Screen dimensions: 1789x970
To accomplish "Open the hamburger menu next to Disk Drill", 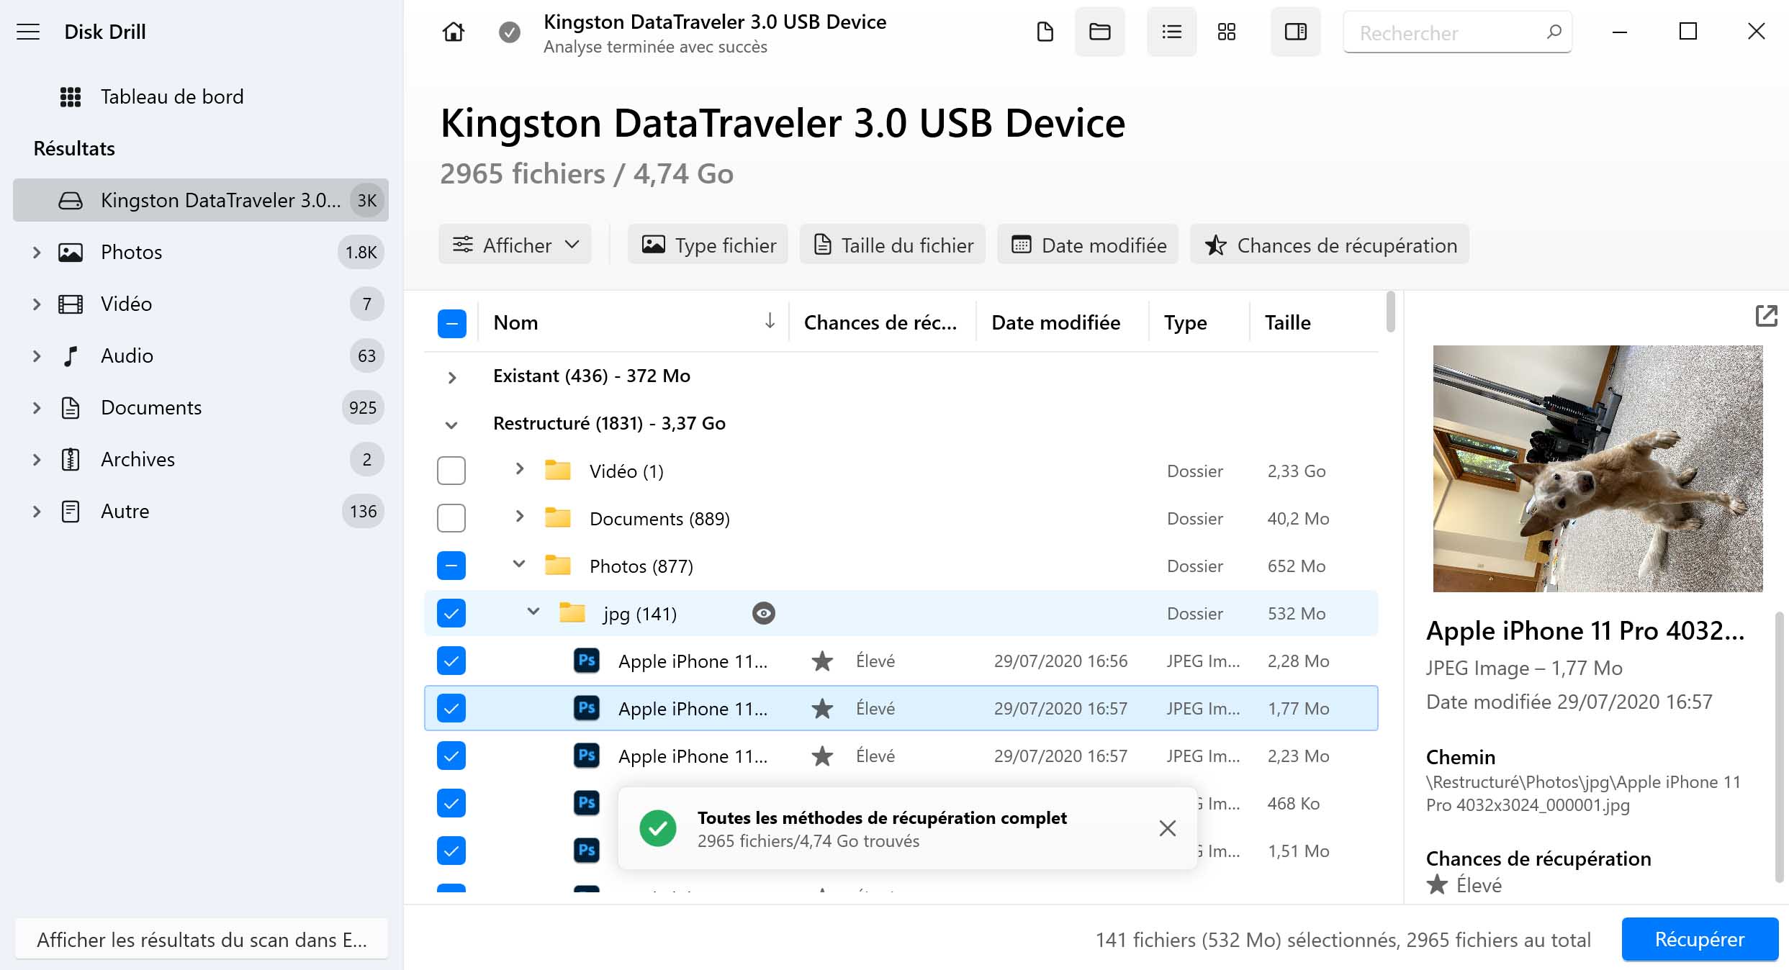I will click(x=28, y=32).
